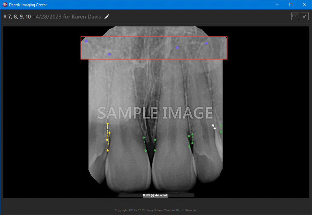Maximize the Dentrix Imaging Center window
This screenshot has height=215, width=312.
click(291, 5)
